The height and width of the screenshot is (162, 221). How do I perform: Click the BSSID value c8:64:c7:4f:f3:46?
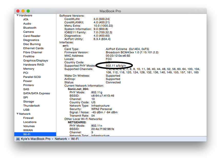click(103, 96)
